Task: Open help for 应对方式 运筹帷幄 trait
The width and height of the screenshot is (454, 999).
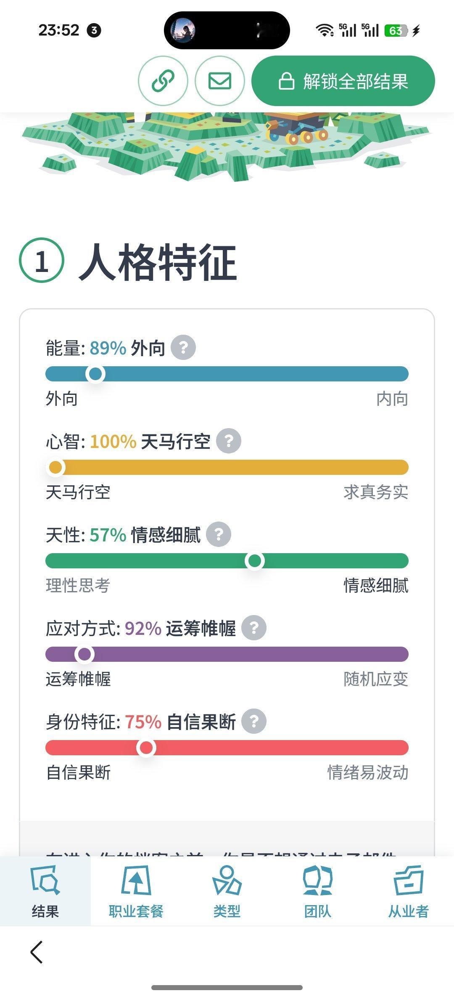Action: [254, 628]
